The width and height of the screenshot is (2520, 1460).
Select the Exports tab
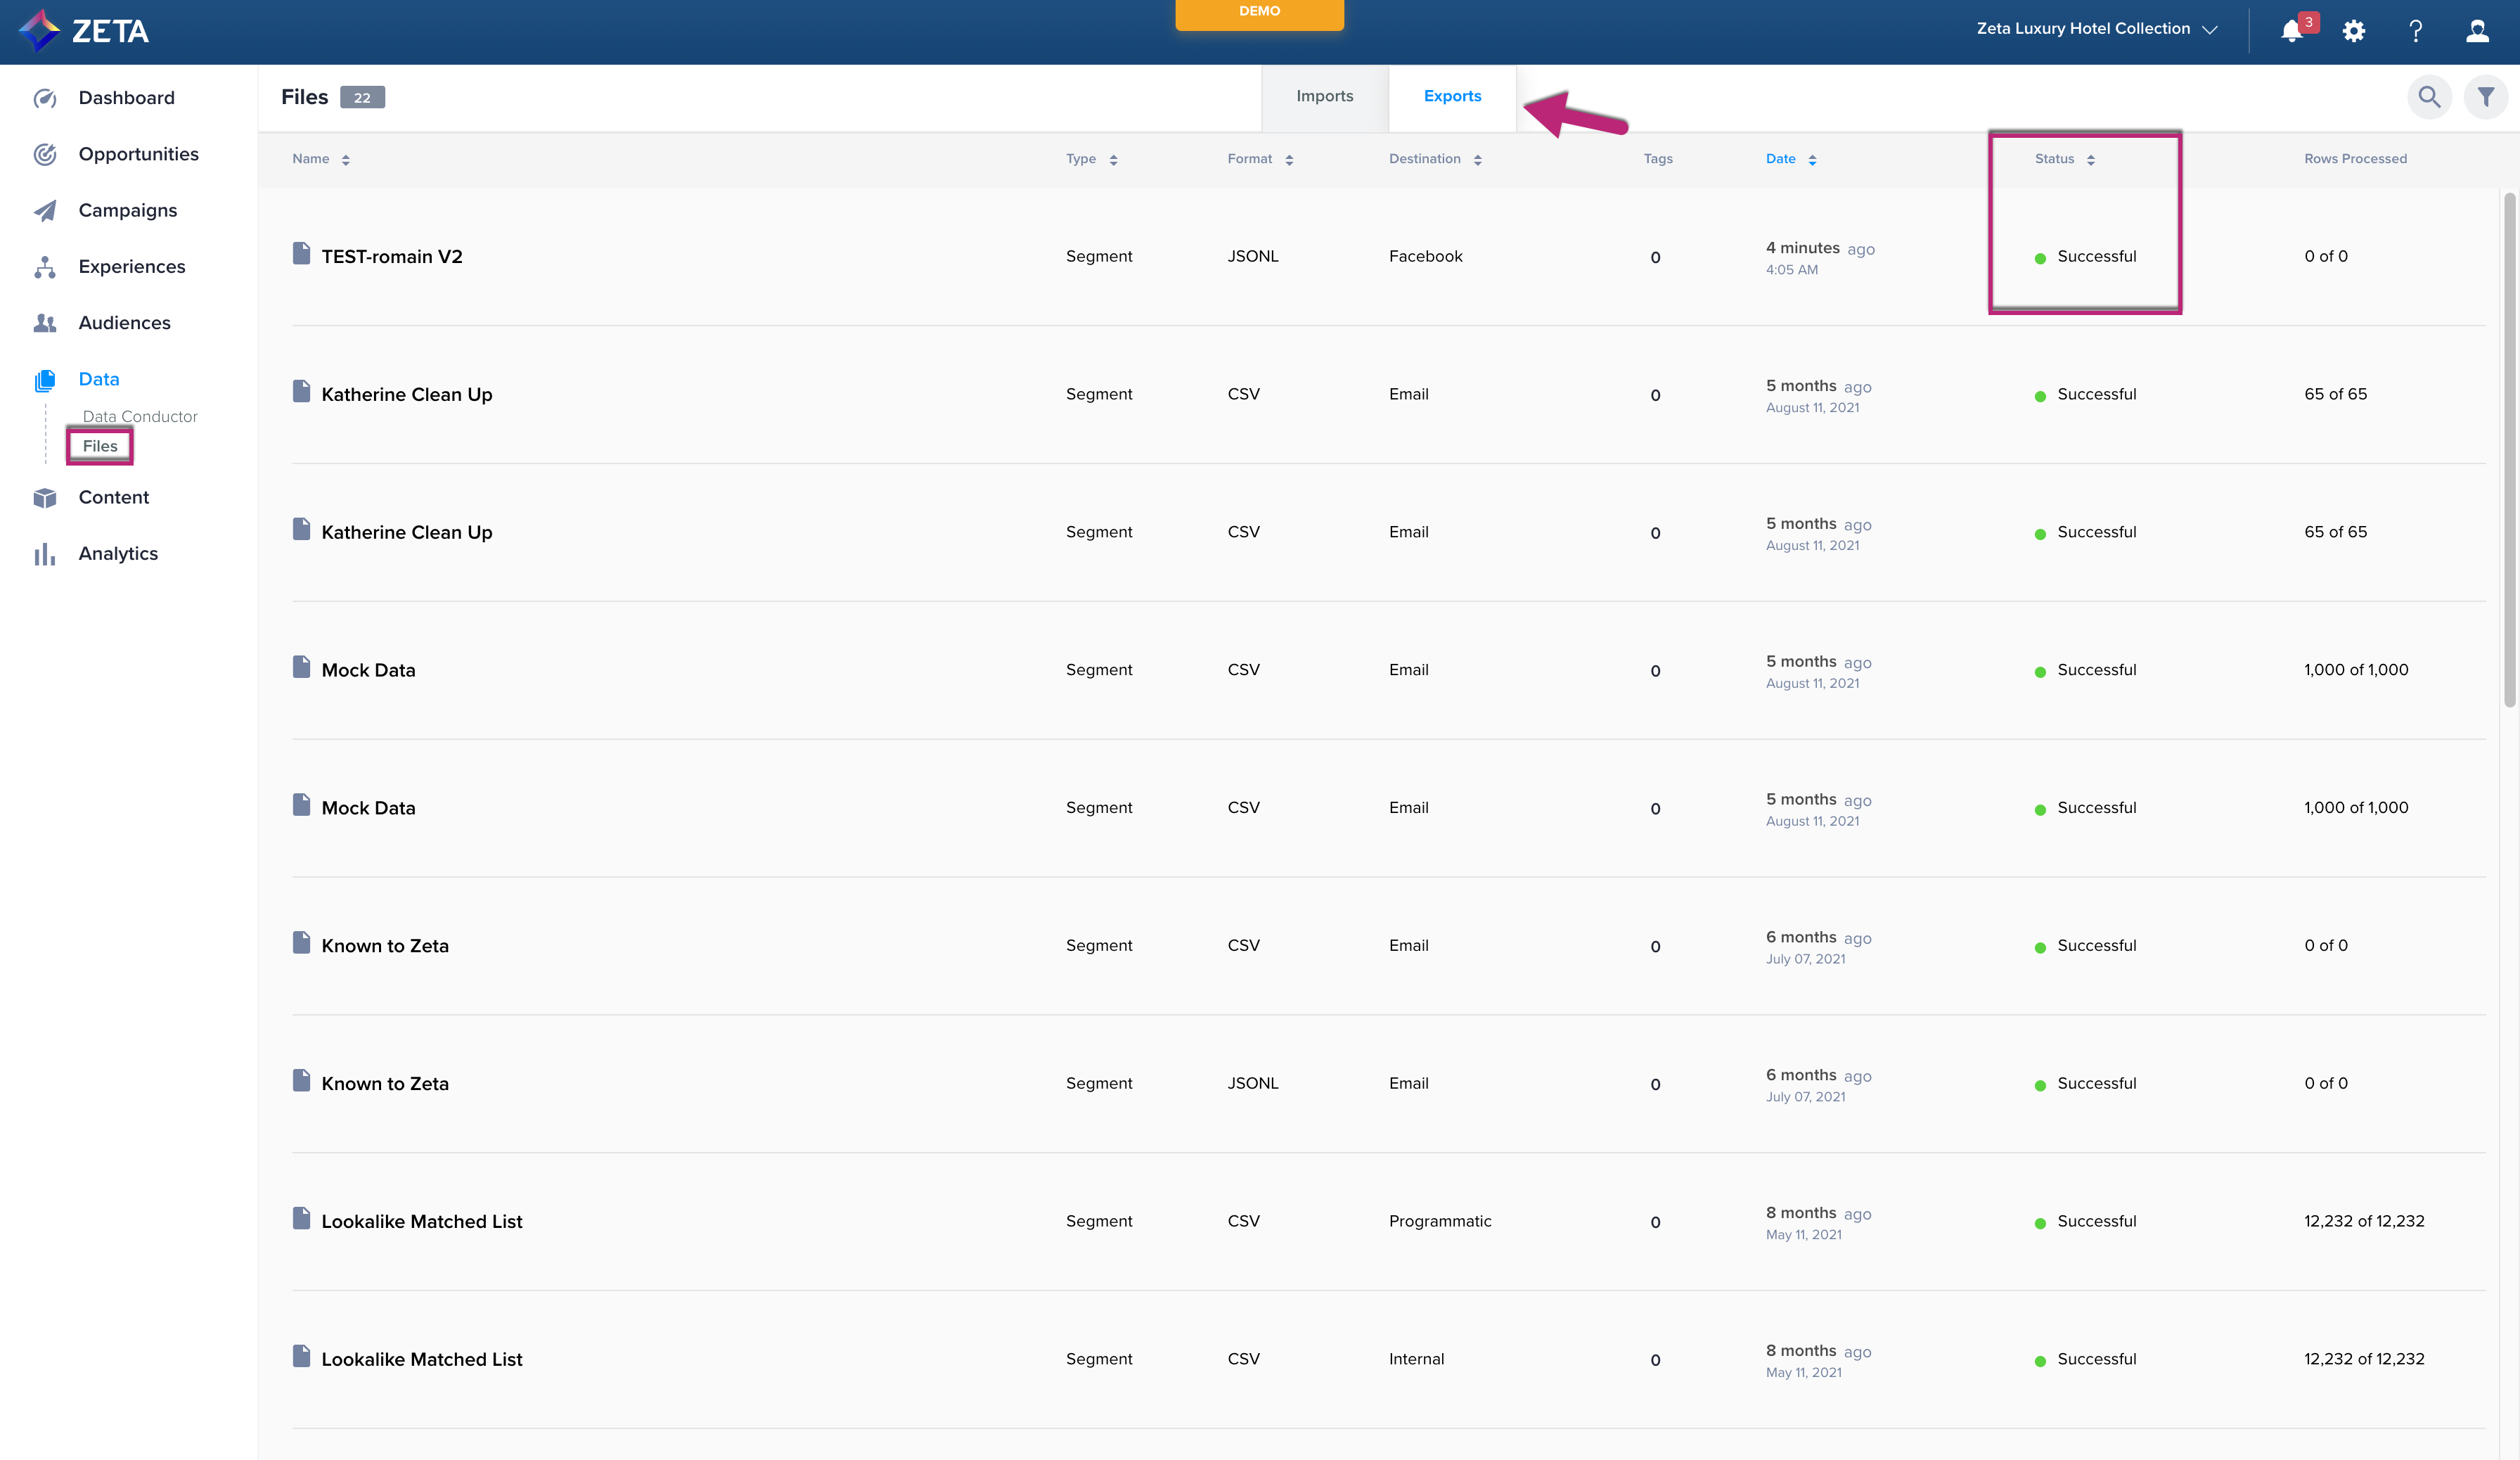(x=1452, y=96)
